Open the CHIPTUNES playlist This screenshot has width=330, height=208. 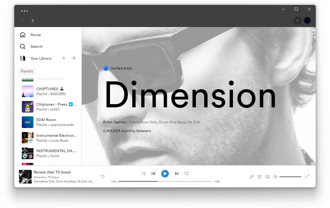click(50, 91)
